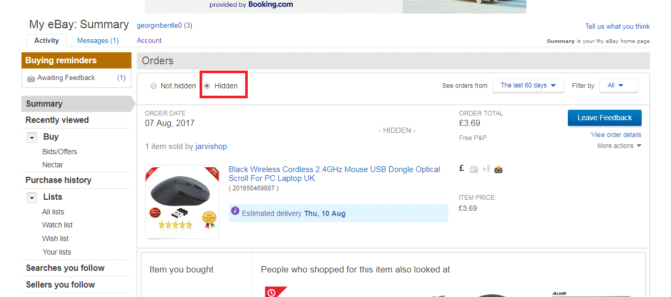Expand the More actions menu

point(619,146)
